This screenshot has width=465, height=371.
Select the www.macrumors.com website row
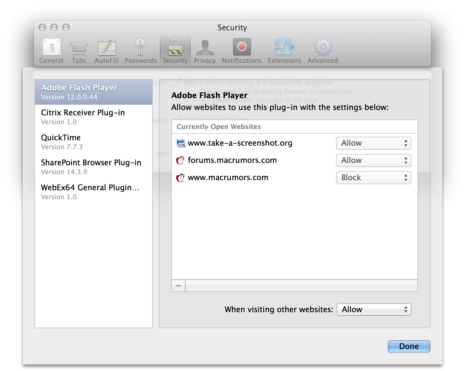pyautogui.click(x=295, y=178)
